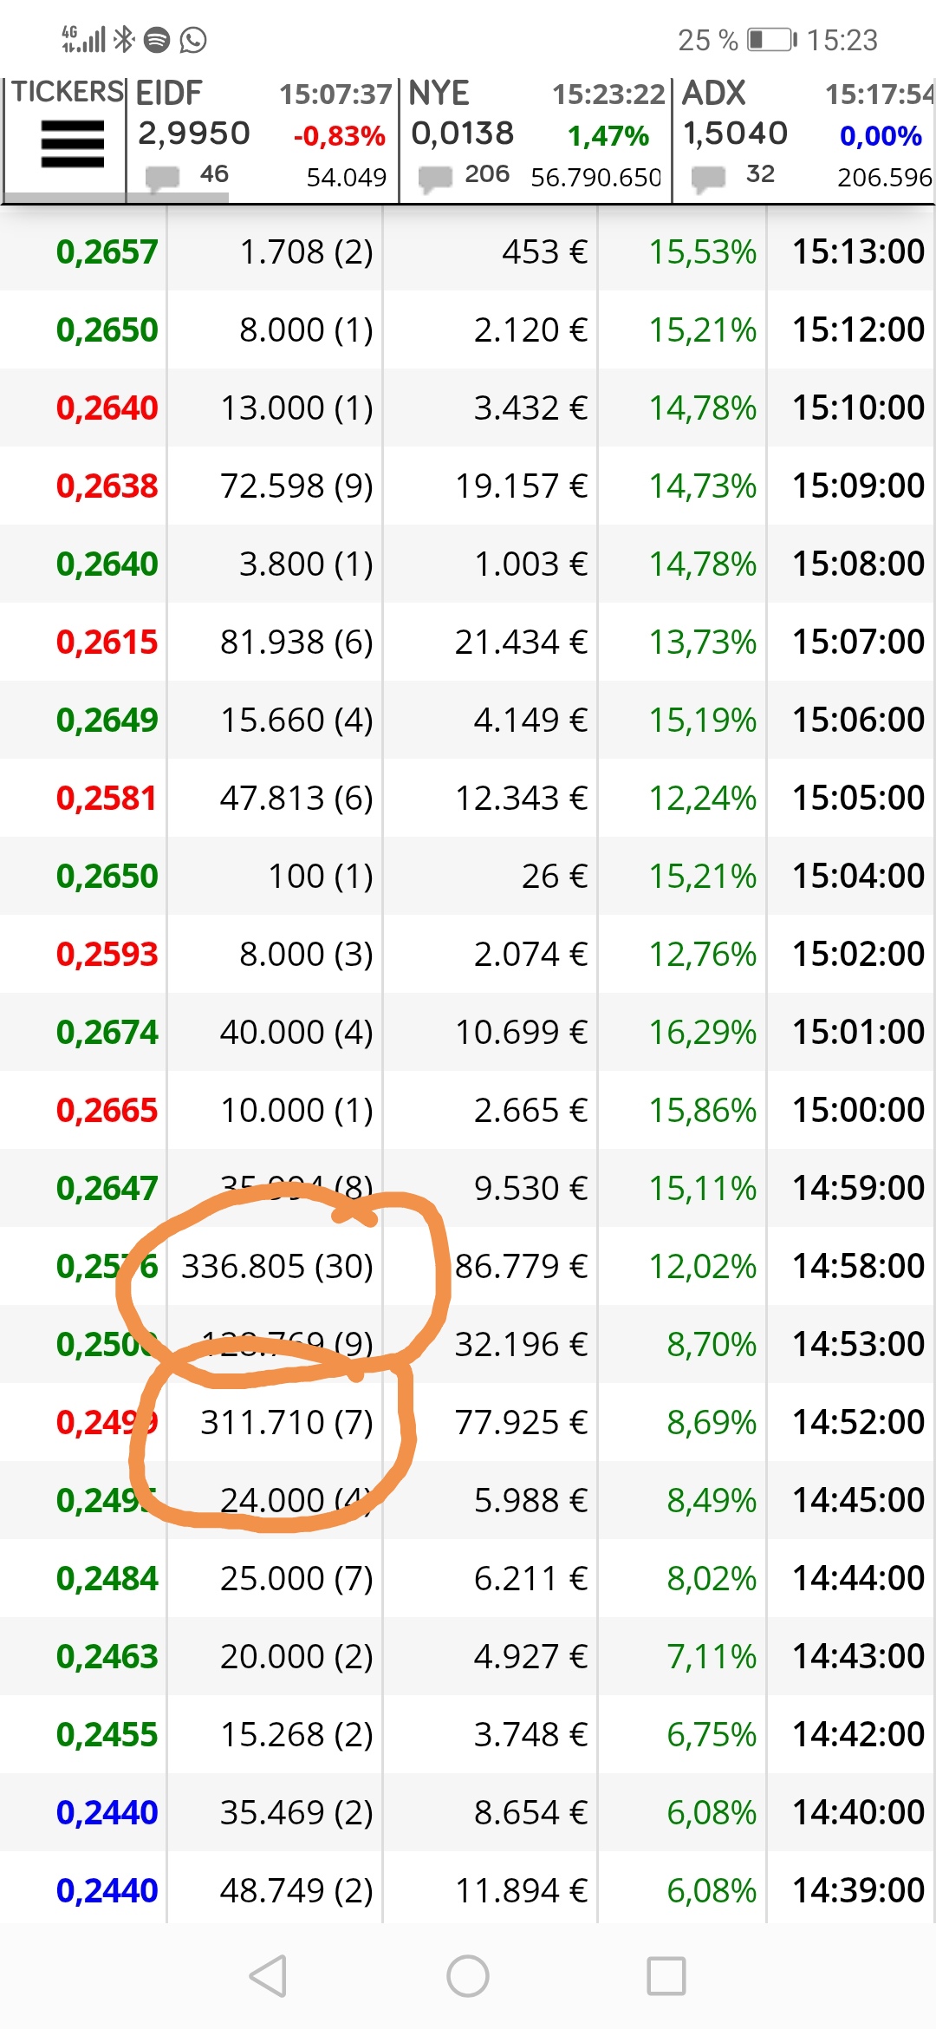Tap the Android recent apps button
Image resolution: width=936 pixels, height=2029 pixels.
click(666, 1976)
